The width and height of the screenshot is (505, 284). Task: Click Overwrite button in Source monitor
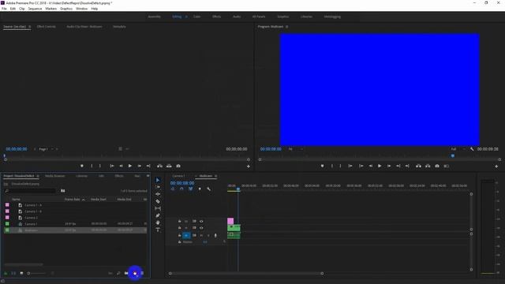tap(169, 166)
